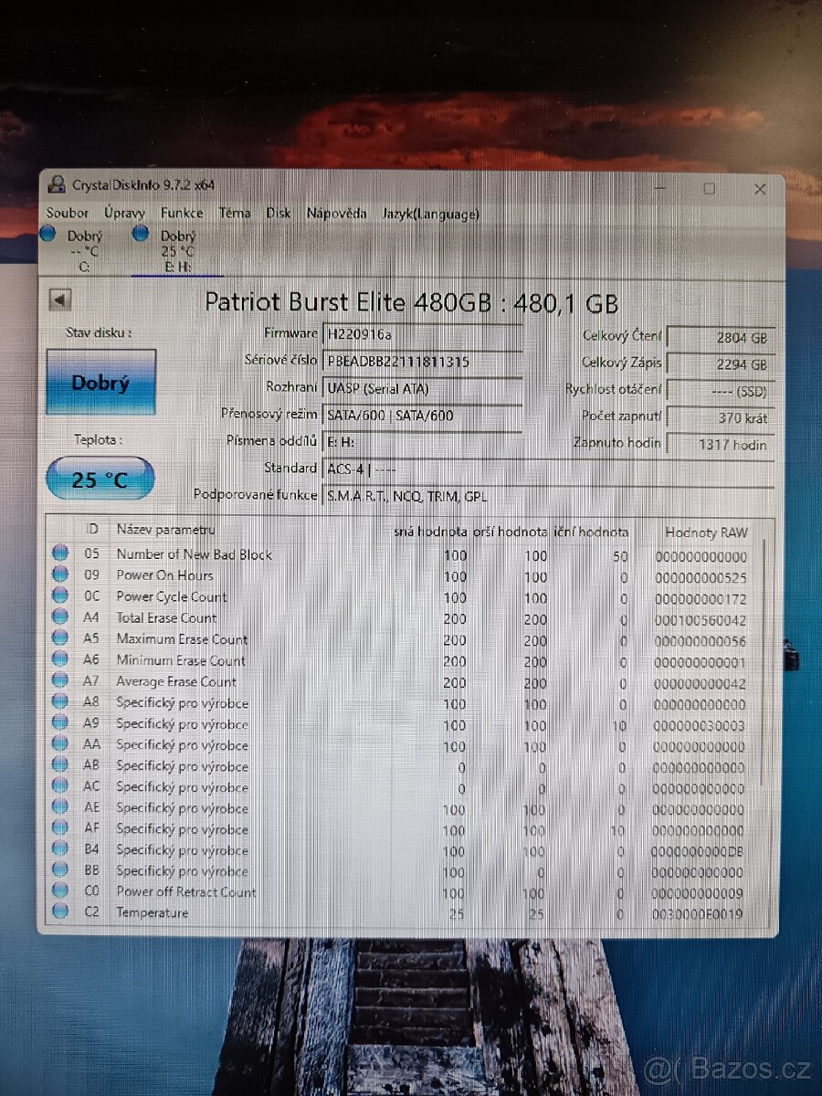Click the status icon for Temperature attribute C2
The image size is (822, 1096).
pyautogui.click(x=61, y=913)
